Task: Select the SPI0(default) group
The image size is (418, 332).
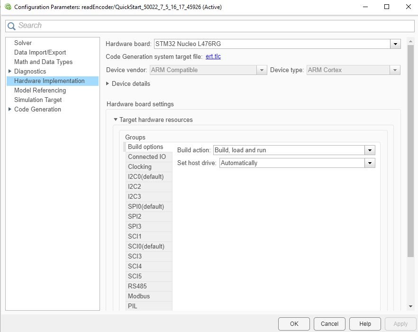Action: tap(149, 207)
